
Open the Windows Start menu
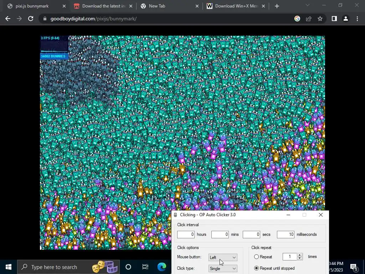click(9, 267)
